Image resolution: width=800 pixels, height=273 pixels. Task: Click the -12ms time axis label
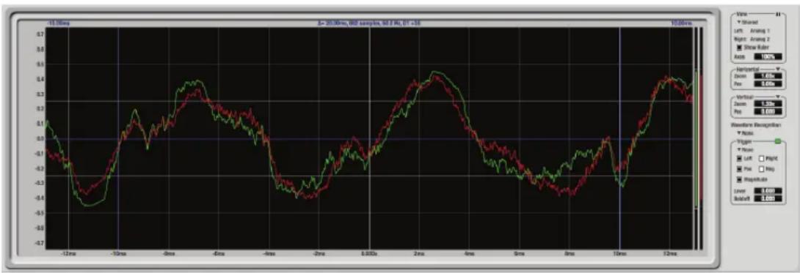[x=68, y=253]
